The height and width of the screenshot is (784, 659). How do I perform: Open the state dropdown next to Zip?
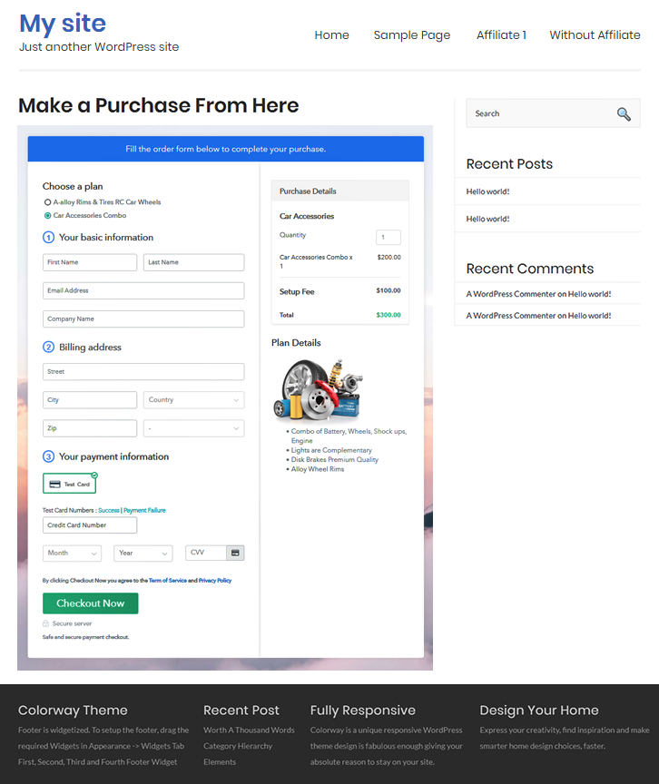[x=193, y=428]
